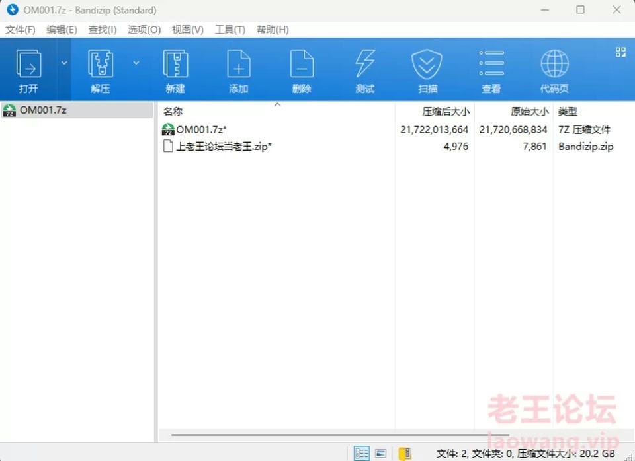Minimize the Bandizip window

[544, 10]
